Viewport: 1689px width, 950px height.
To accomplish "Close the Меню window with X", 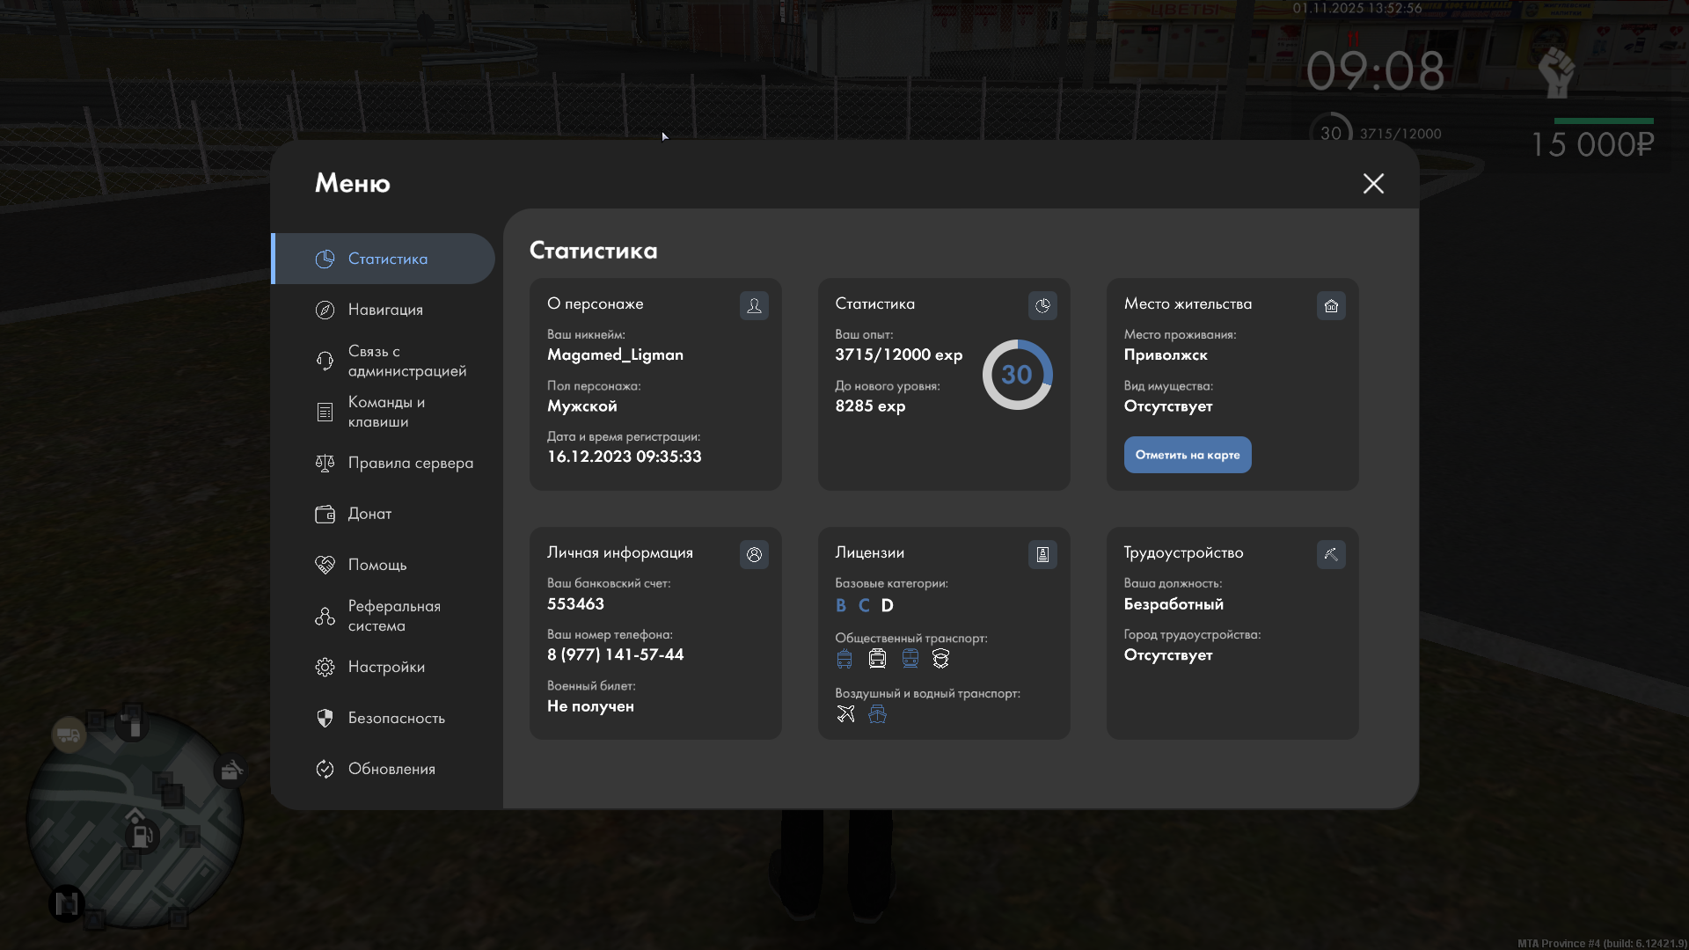I will (1373, 183).
